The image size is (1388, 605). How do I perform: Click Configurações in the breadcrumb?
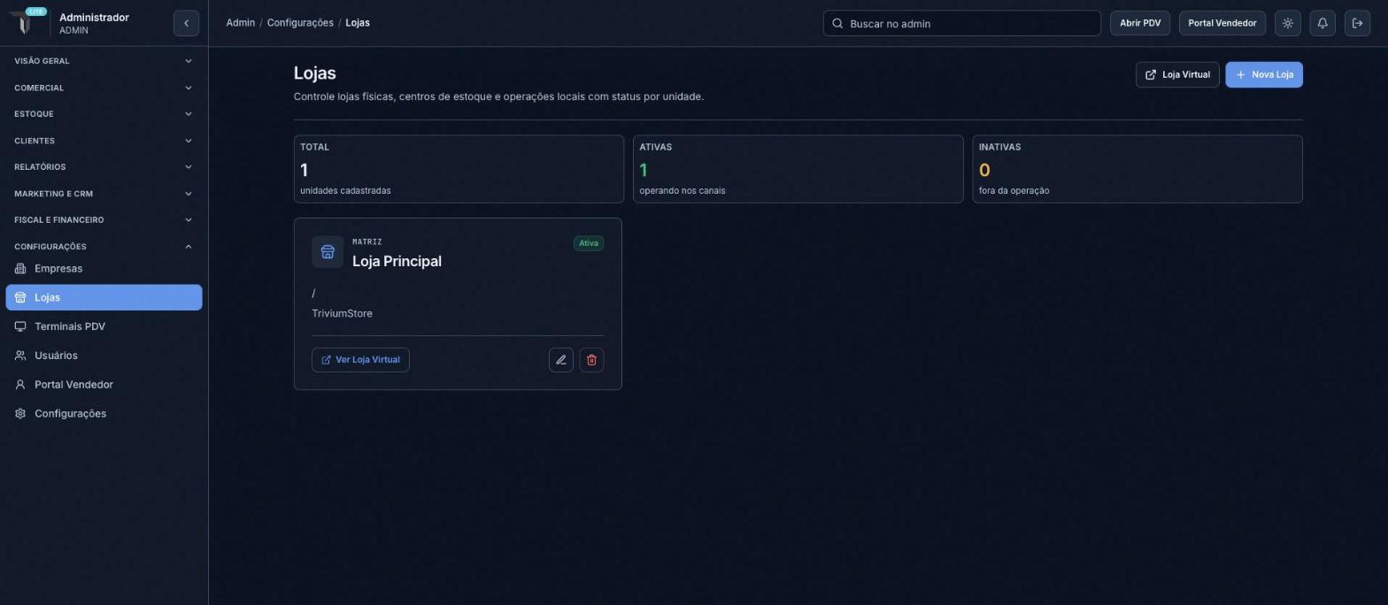click(300, 23)
